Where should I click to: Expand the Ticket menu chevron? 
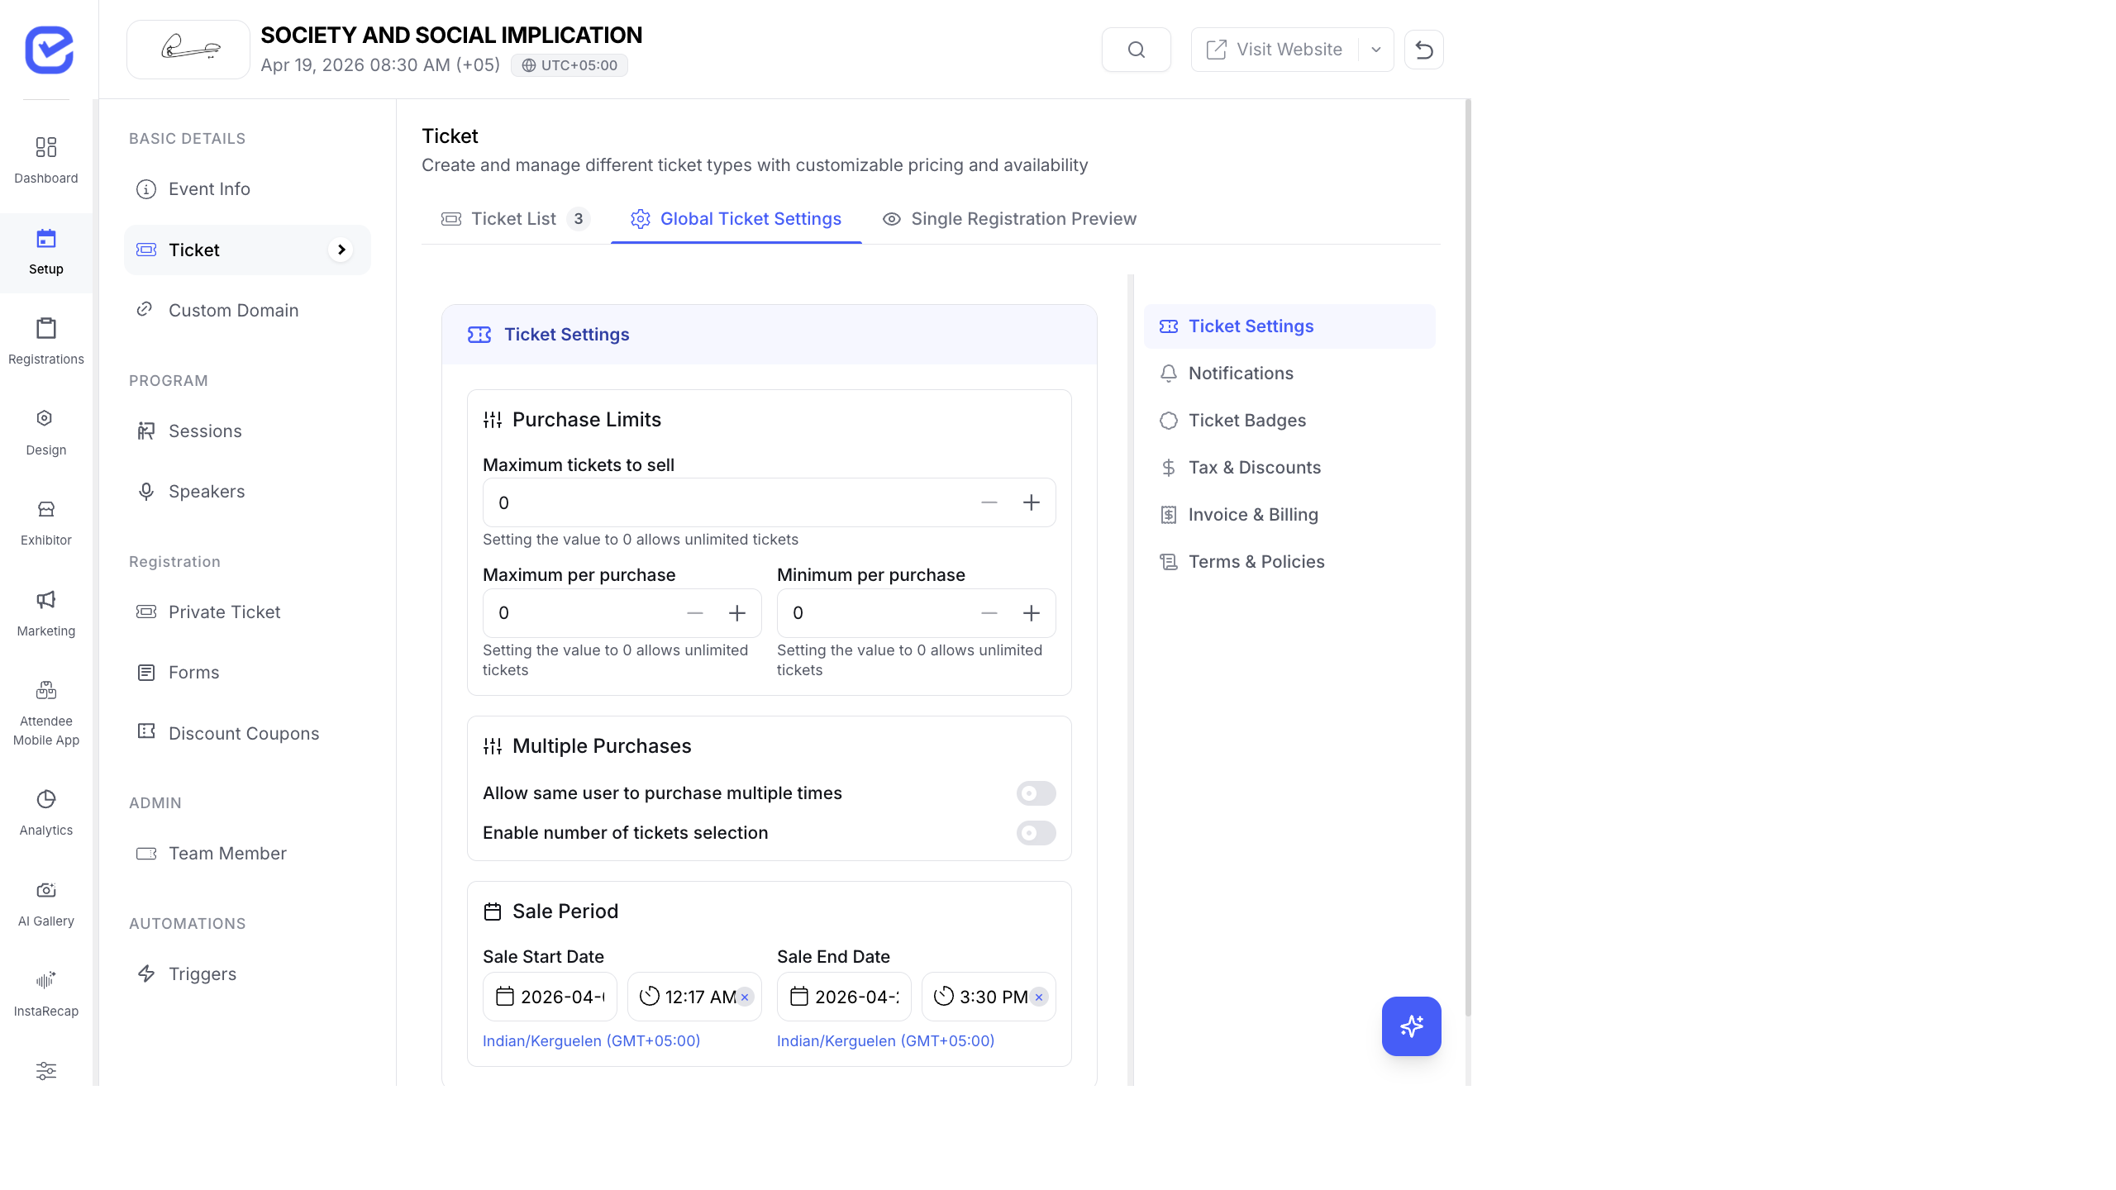click(341, 250)
